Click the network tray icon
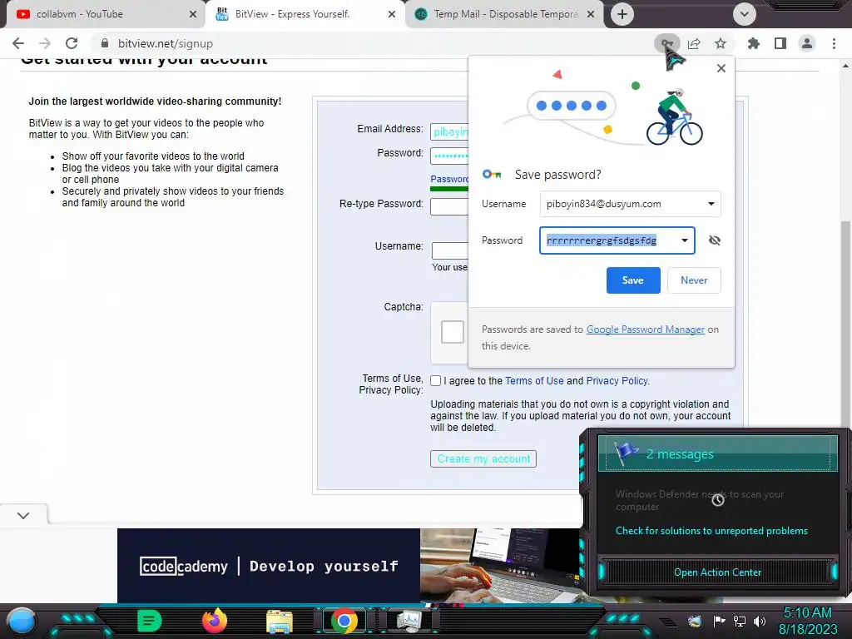 [x=740, y=621]
